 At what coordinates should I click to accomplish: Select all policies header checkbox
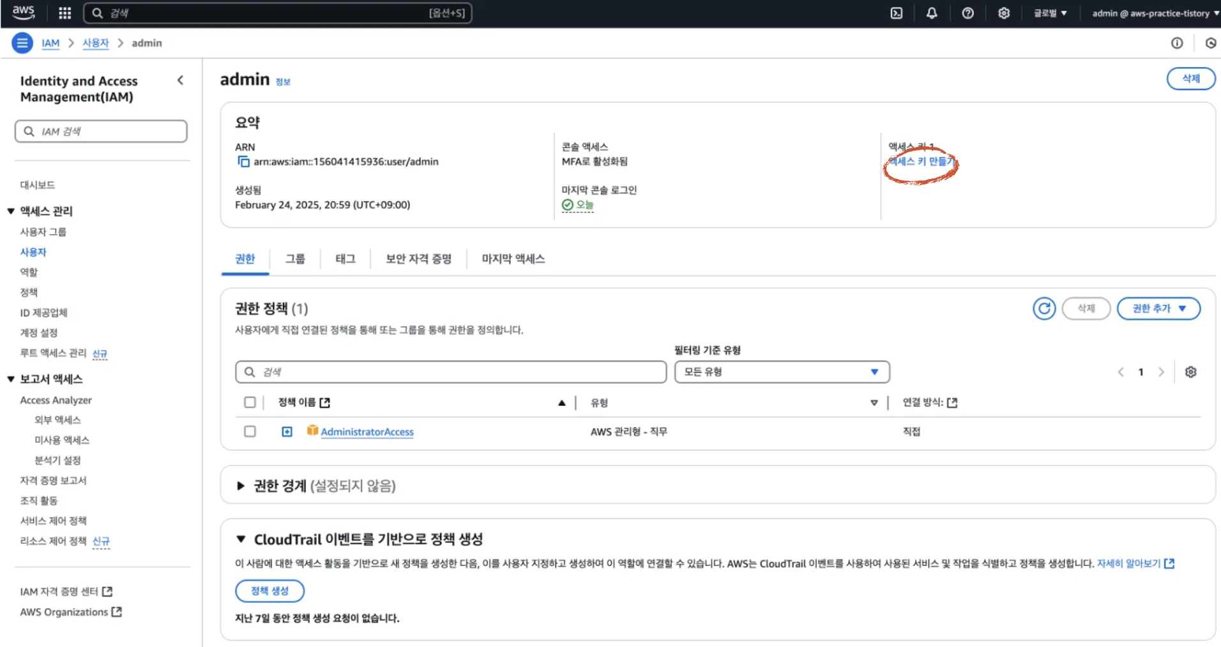(250, 402)
